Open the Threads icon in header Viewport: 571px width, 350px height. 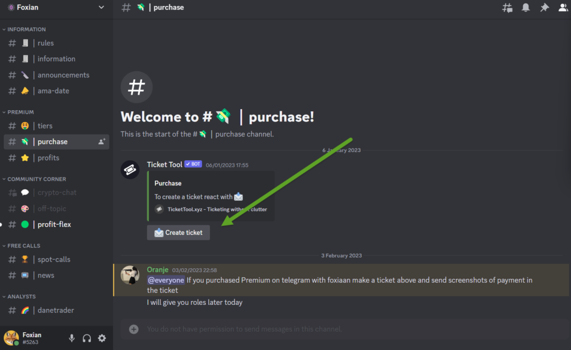click(507, 8)
